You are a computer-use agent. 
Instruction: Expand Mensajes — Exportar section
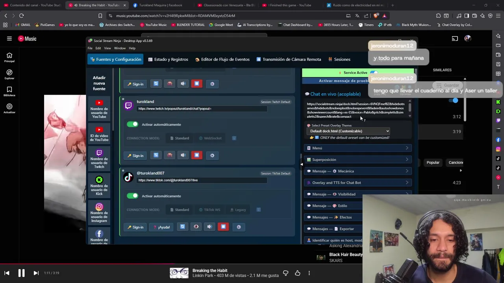pos(333,229)
